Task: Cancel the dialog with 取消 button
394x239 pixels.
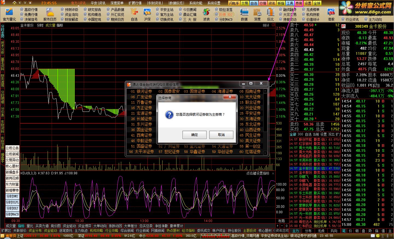Action: [x=221, y=135]
